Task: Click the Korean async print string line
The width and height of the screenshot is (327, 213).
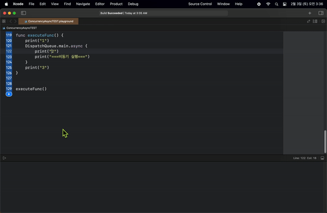Action: 62,57
